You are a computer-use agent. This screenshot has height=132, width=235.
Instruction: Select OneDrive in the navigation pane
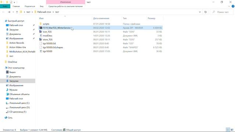click(12, 62)
